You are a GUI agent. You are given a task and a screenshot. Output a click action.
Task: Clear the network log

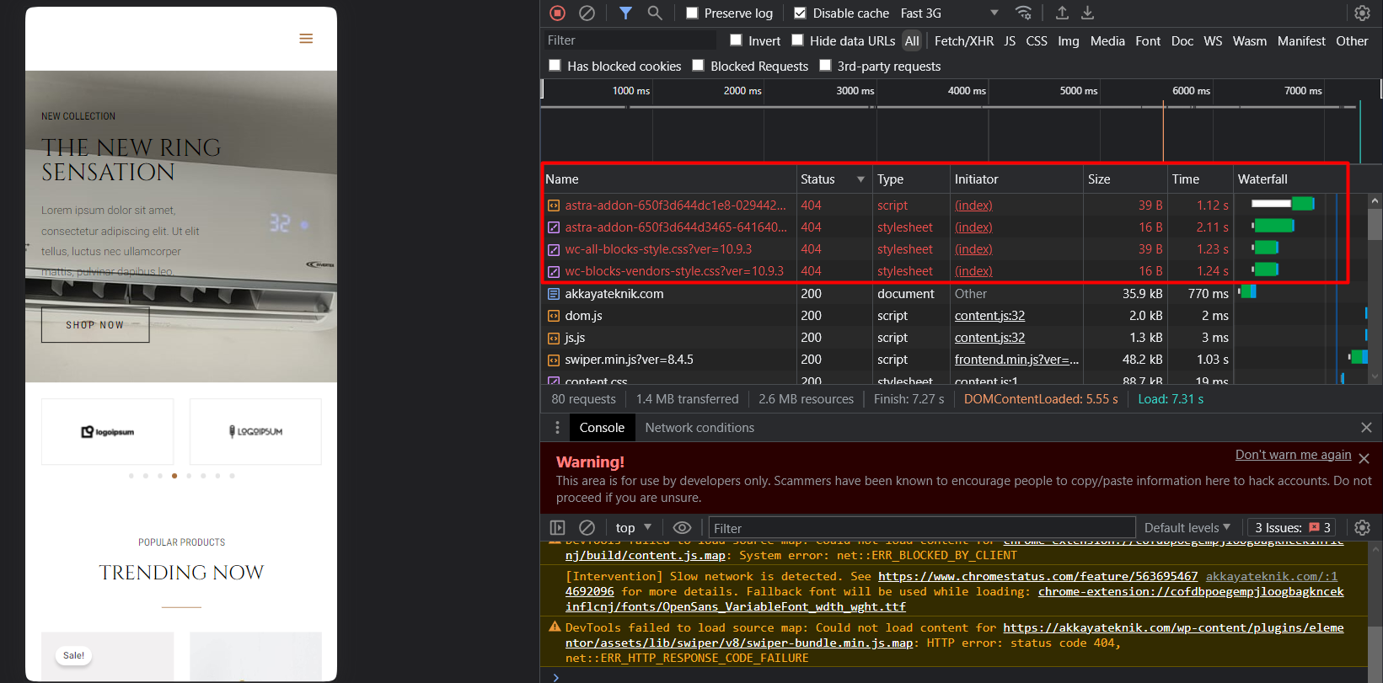click(587, 13)
